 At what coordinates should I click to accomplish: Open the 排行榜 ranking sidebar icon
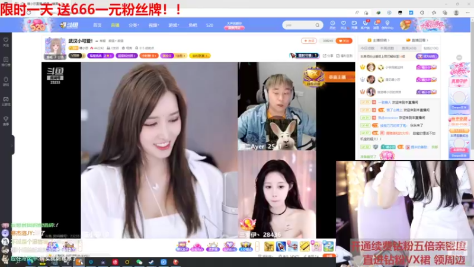pos(6,62)
